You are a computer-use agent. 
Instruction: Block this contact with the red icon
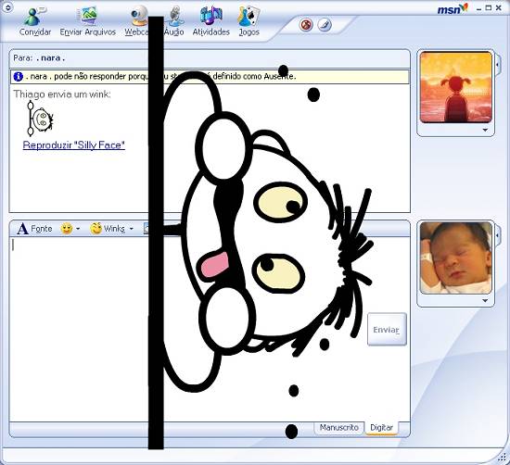click(306, 25)
